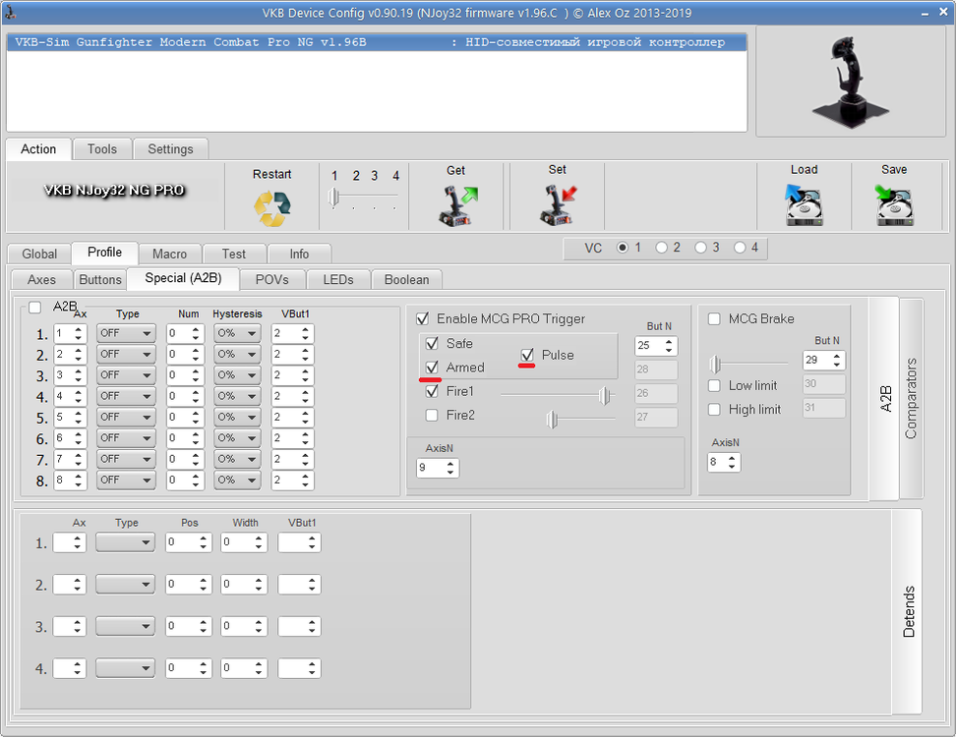Open Hysteresis dropdown for A2B row 7
The width and height of the screenshot is (956, 737).
click(237, 459)
